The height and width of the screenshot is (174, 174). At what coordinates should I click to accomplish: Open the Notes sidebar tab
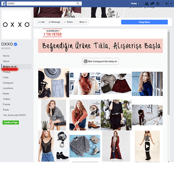6,94
